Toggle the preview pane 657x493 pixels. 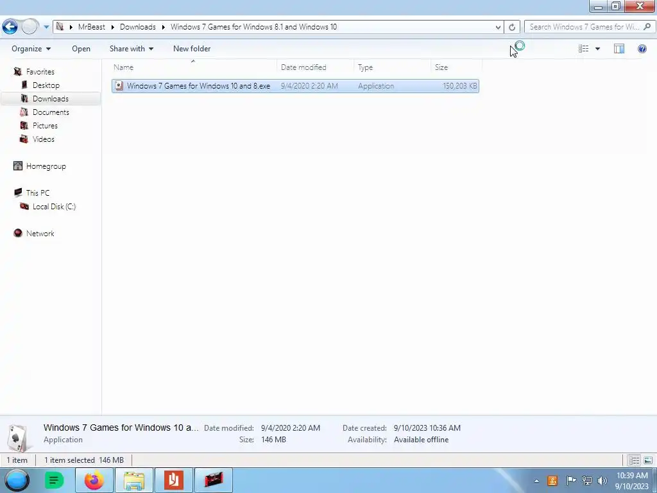[619, 49]
